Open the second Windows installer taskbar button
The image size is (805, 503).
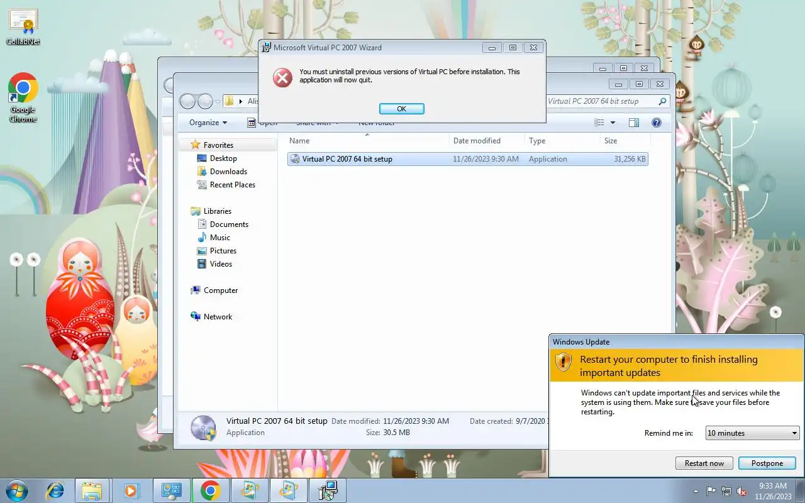(x=289, y=490)
